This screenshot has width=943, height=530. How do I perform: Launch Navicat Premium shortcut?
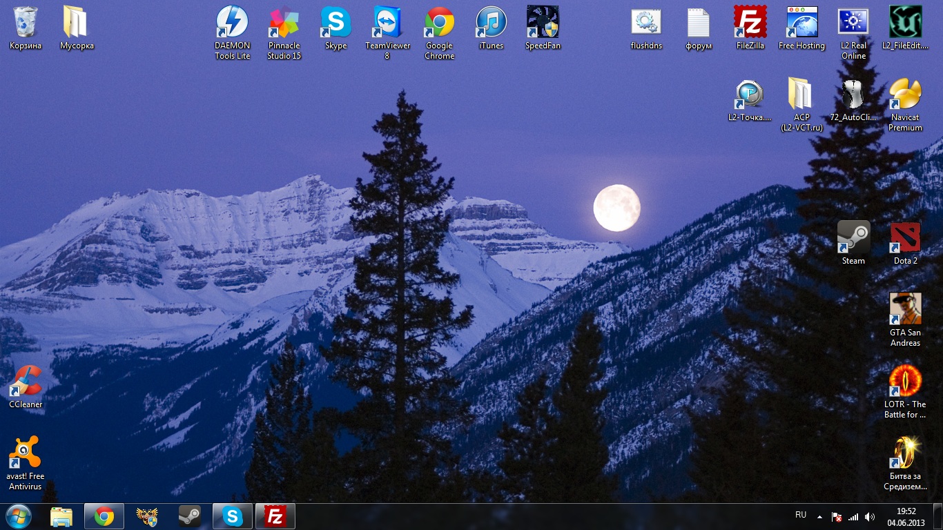tap(906, 104)
